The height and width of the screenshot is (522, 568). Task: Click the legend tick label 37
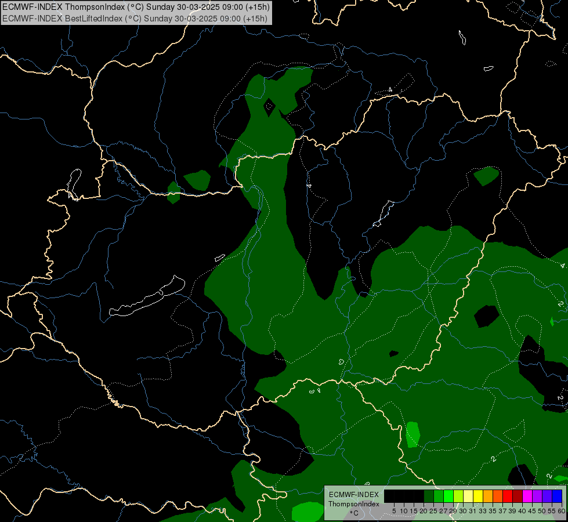click(502, 511)
